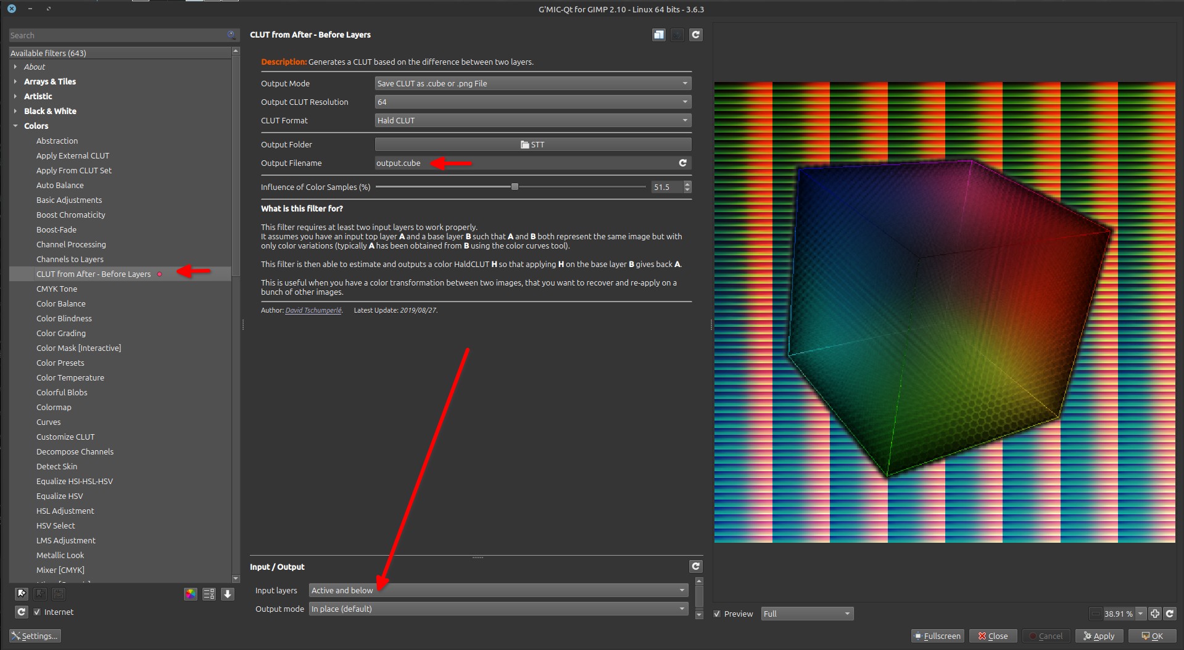Viewport: 1184px width, 650px height.
Task: Click update filters icon beside Internet checkbox
Action: tap(22, 612)
